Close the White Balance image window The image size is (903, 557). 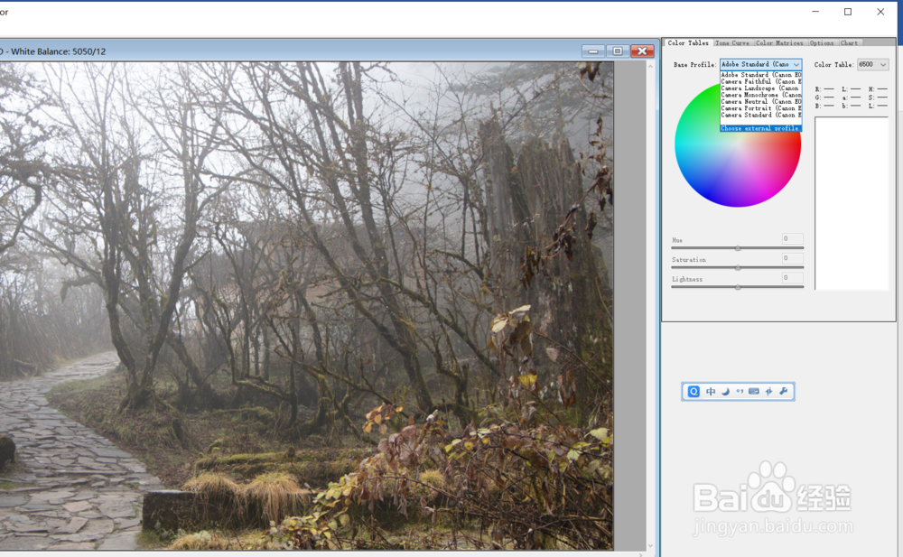pyautogui.click(x=642, y=51)
